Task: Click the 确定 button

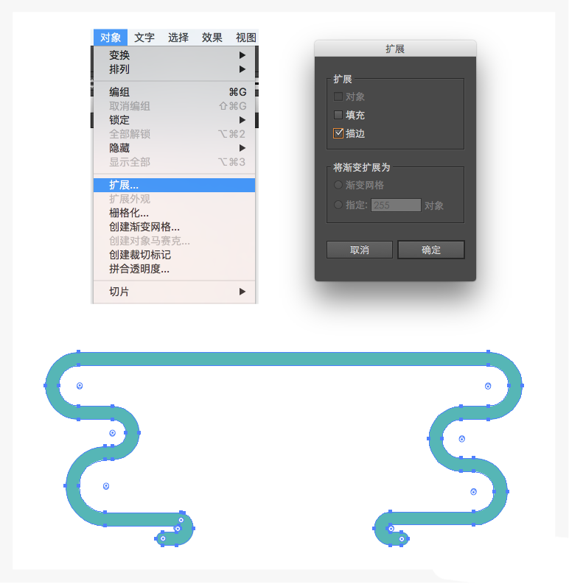Action: coord(431,250)
